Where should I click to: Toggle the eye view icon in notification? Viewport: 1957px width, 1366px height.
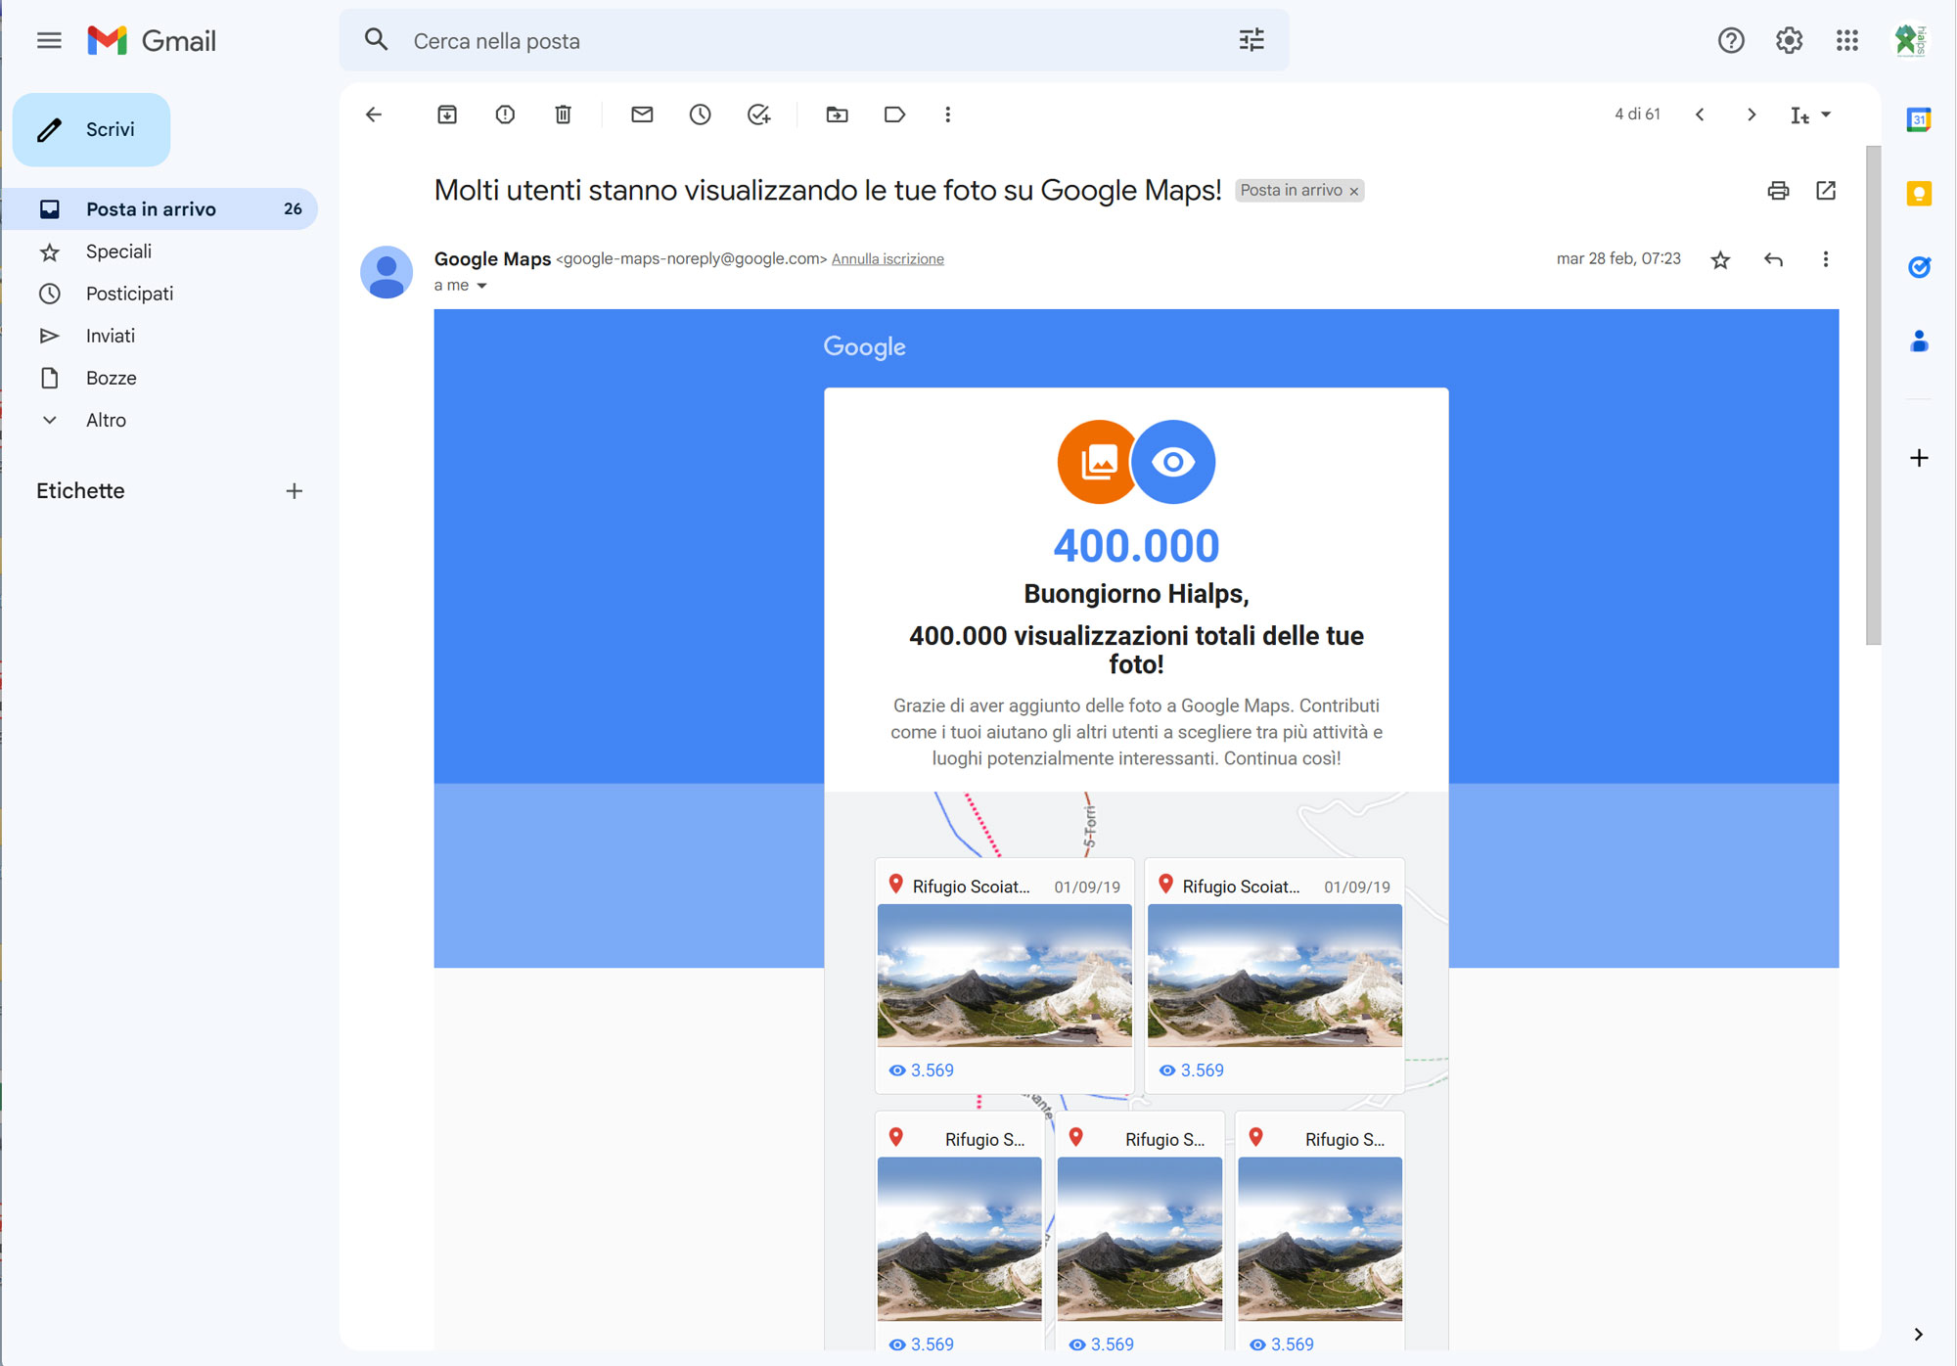tap(1173, 459)
